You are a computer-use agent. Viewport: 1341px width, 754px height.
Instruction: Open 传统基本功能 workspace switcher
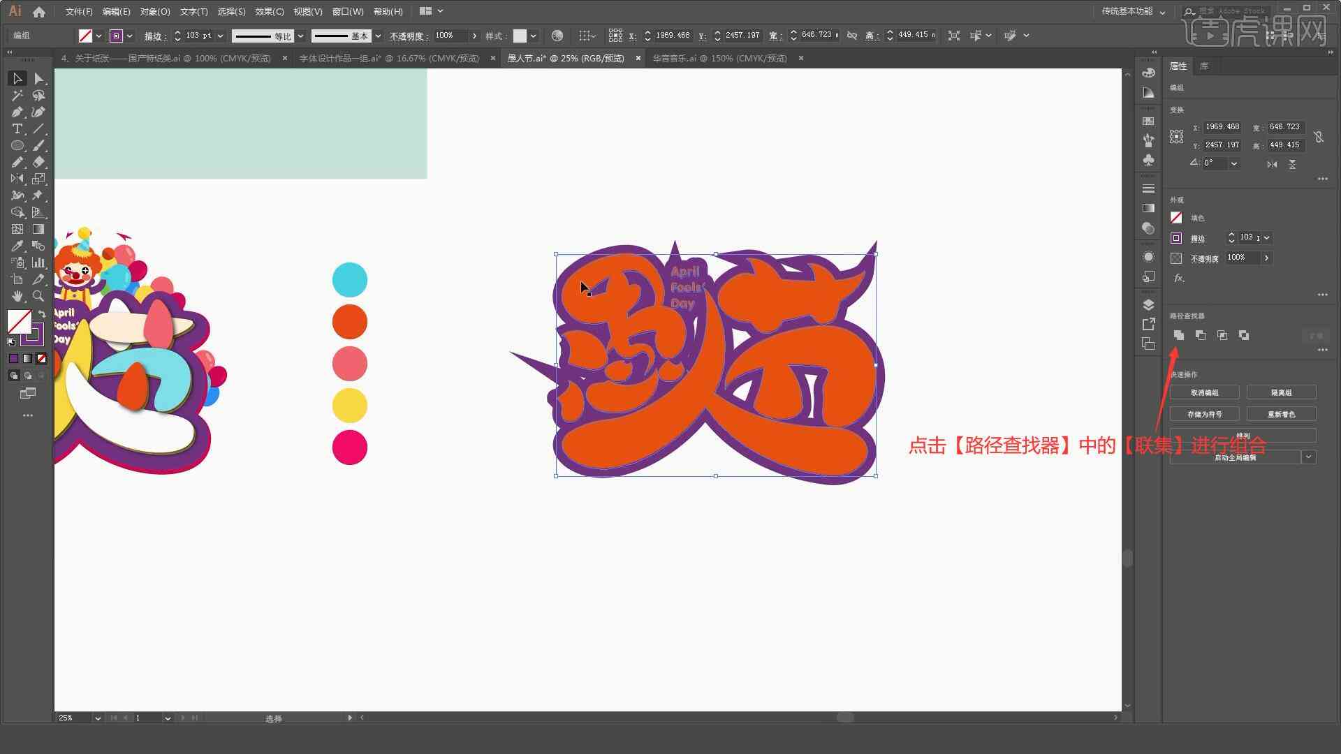(x=1134, y=11)
